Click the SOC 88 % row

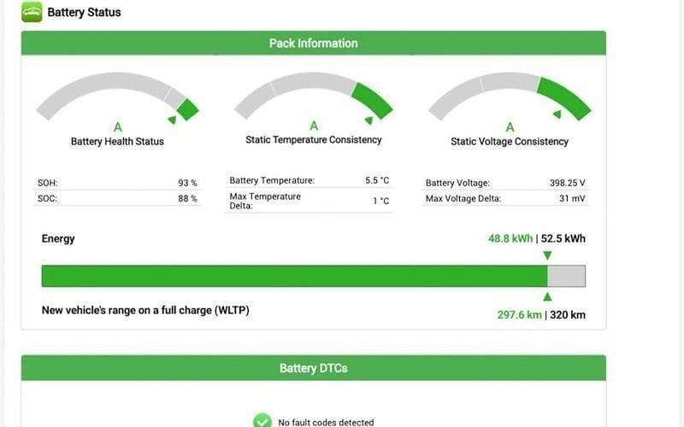pyautogui.click(x=117, y=199)
